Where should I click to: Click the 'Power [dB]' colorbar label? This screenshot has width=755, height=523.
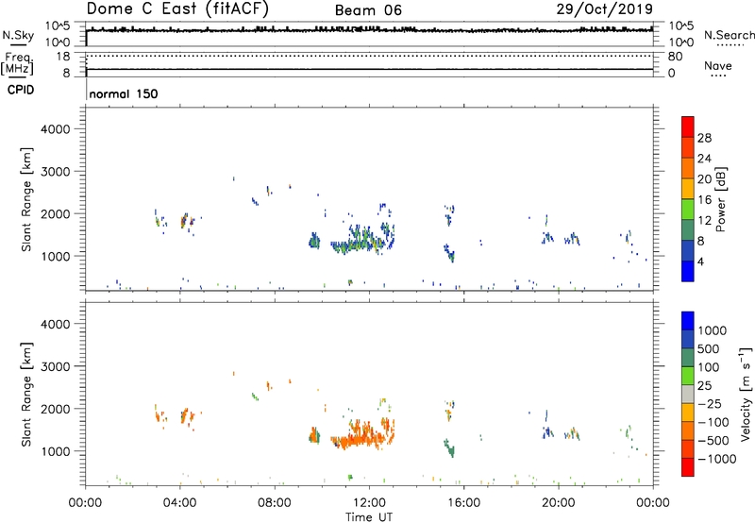coord(720,199)
